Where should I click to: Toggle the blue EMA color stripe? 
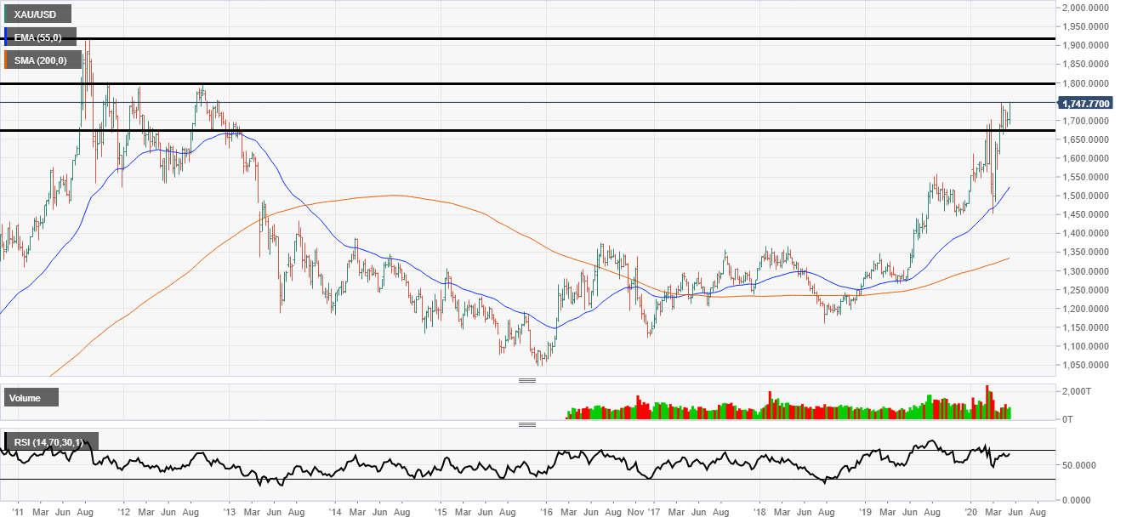point(6,37)
